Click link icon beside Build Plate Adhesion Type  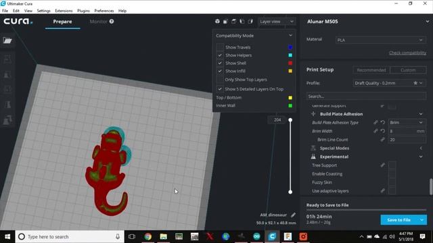pyautogui.click(x=375, y=122)
